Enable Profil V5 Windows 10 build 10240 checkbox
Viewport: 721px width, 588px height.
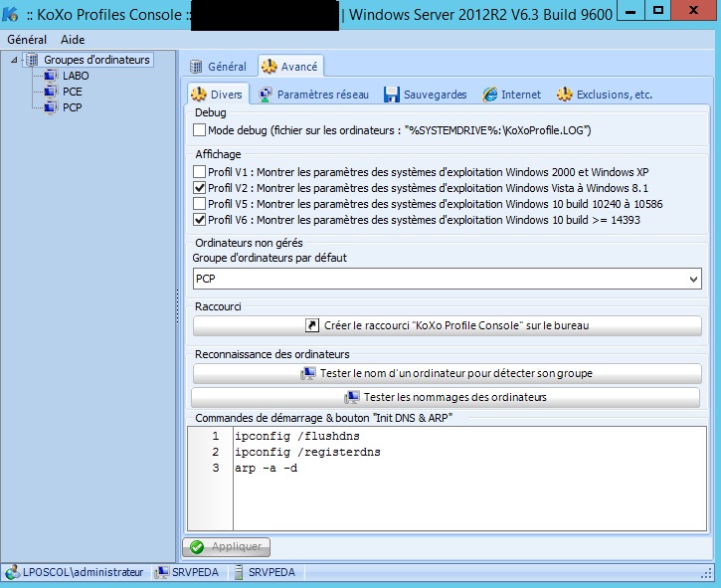click(x=199, y=203)
